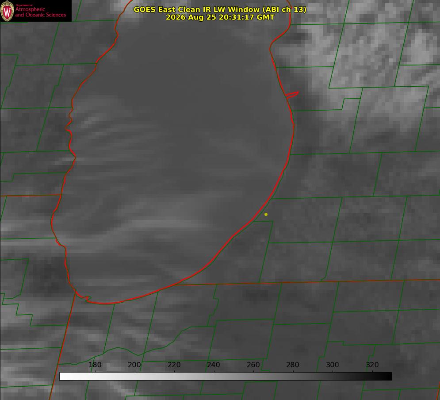The height and width of the screenshot is (400, 440).
Task: Click the 260 colorbar label
Action: [x=253, y=365]
